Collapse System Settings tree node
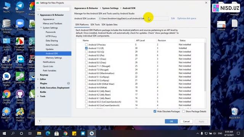Image resolution: width=244 pixels, height=137 pixels. tap(41, 28)
